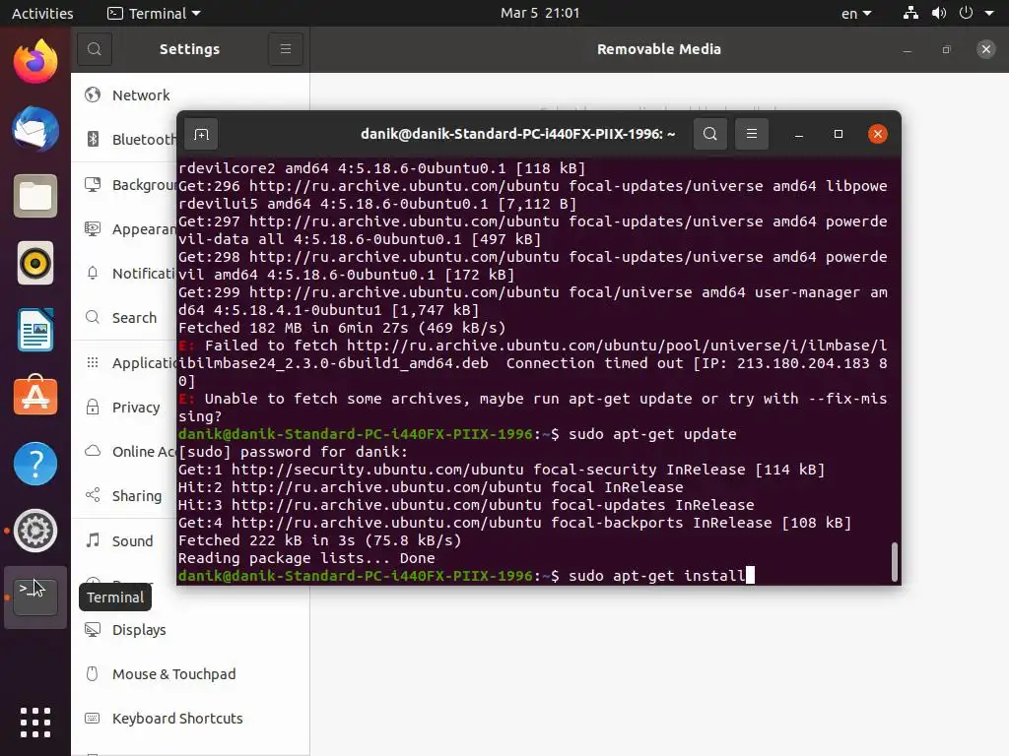The height and width of the screenshot is (756, 1009).
Task: Open Sharing in Settings sidebar
Action: 124,496
